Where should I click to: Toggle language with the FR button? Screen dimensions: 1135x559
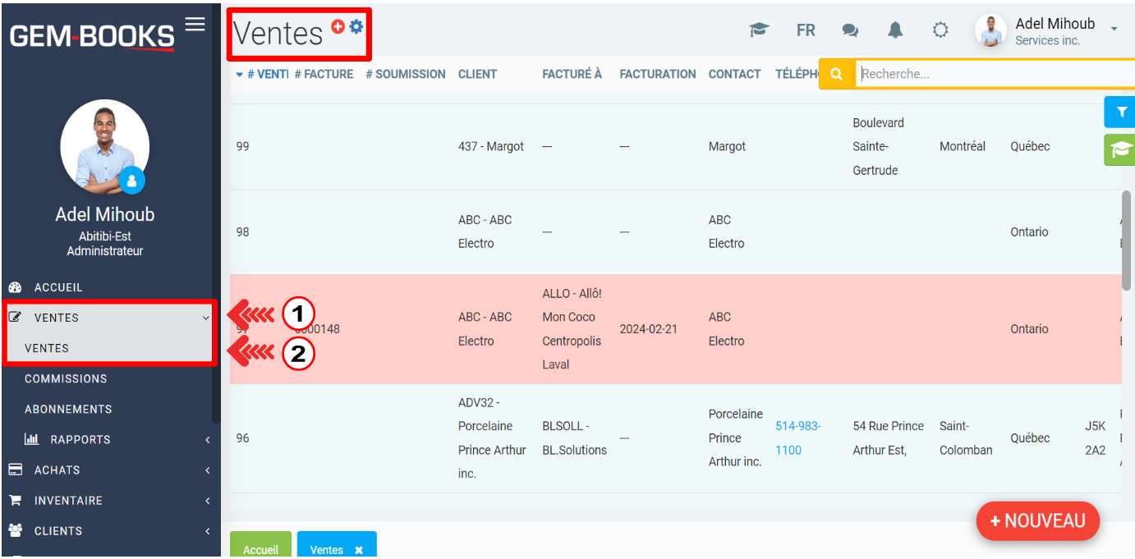(806, 30)
